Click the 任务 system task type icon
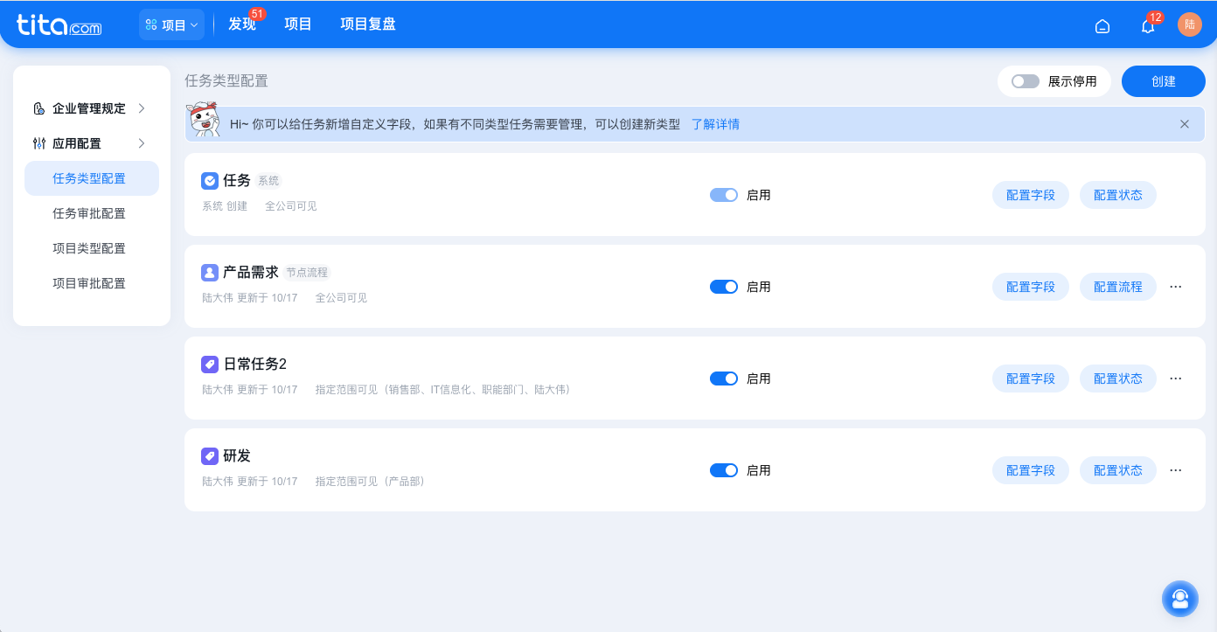The width and height of the screenshot is (1217, 632). 209,180
